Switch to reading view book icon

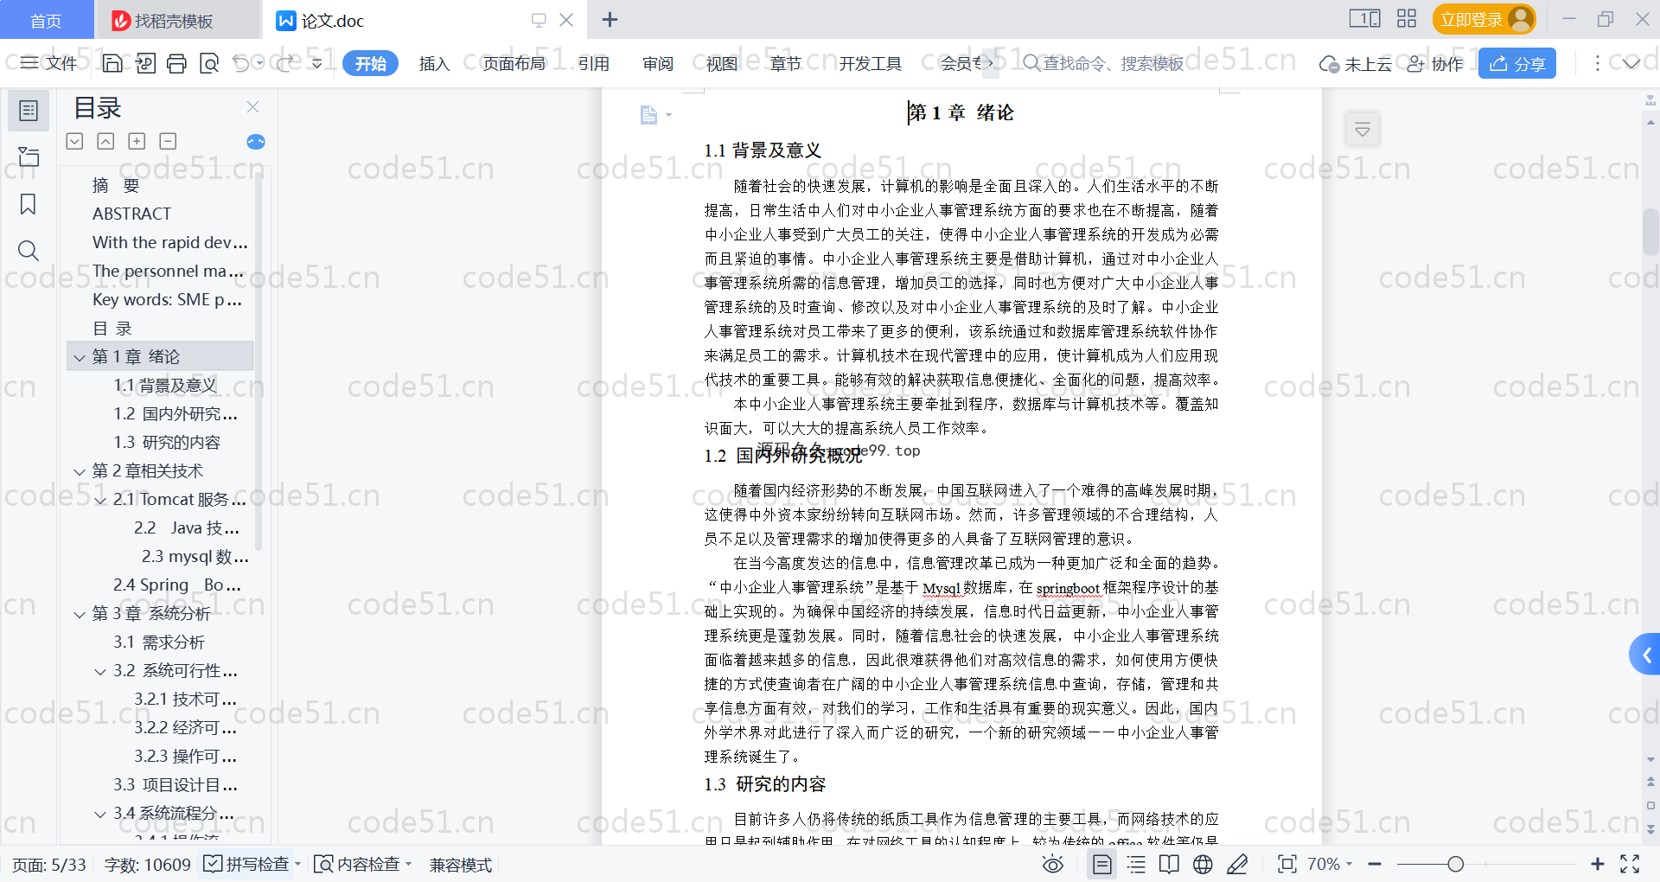pos(1169,864)
